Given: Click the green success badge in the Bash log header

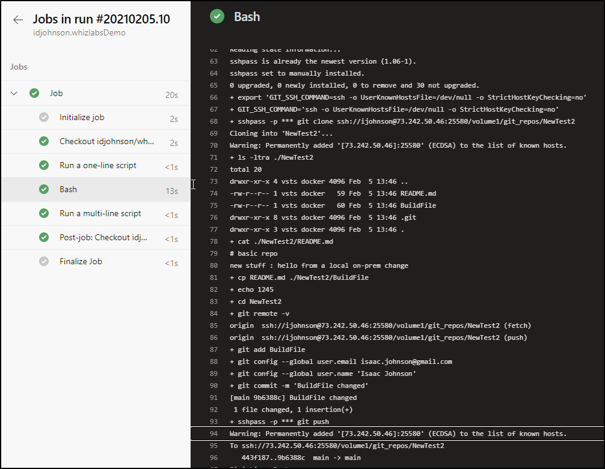Looking at the screenshot, I should (x=217, y=16).
